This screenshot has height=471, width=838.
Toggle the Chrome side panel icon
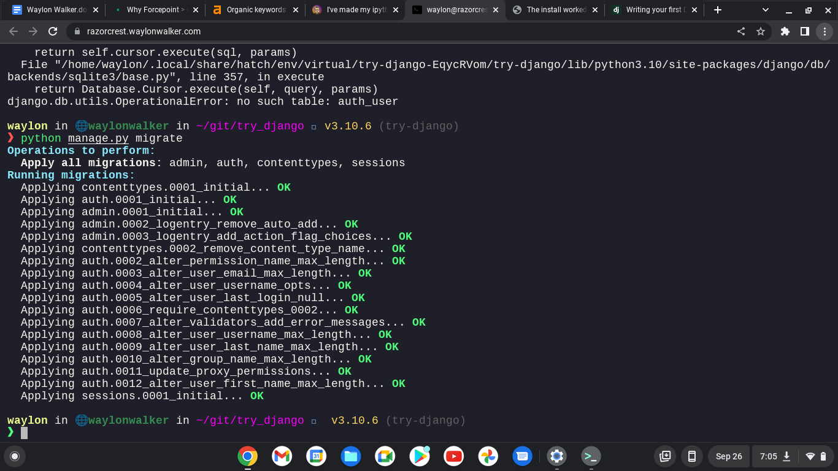coord(804,31)
